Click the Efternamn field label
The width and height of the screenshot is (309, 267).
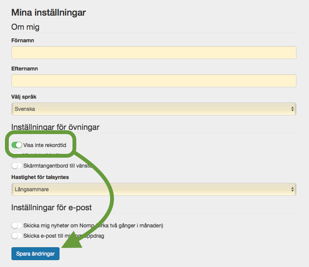(24, 69)
